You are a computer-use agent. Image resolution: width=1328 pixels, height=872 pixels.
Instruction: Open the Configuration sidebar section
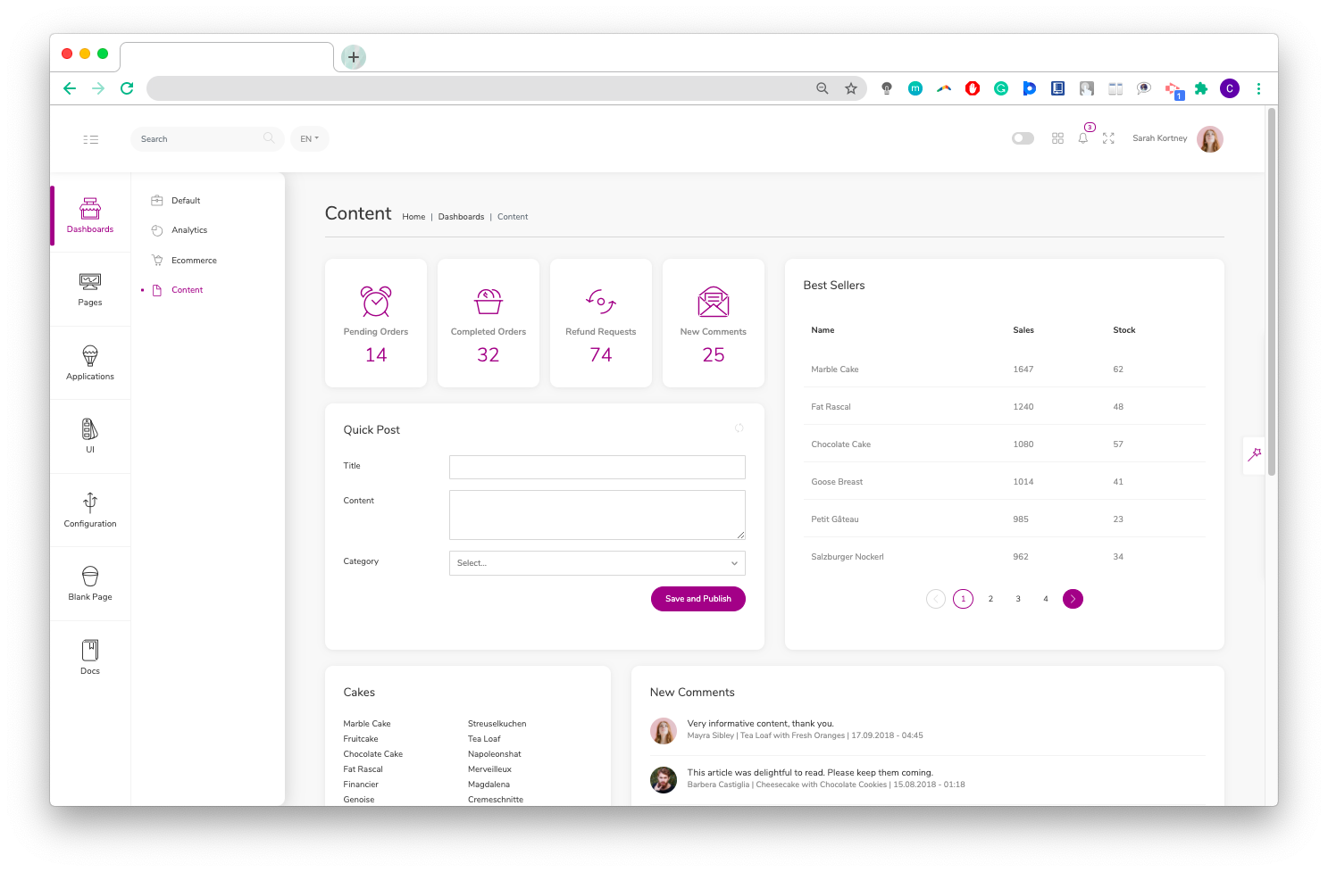click(x=90, y=510)
